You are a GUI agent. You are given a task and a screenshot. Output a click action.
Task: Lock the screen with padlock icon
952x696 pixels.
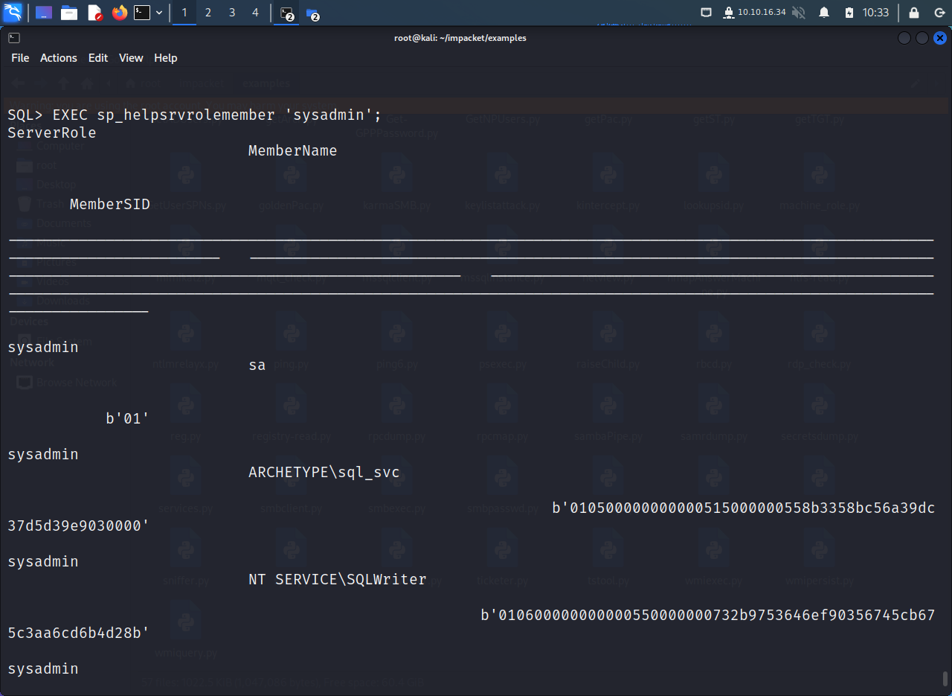pyautogui.click(x=914, y=13)
